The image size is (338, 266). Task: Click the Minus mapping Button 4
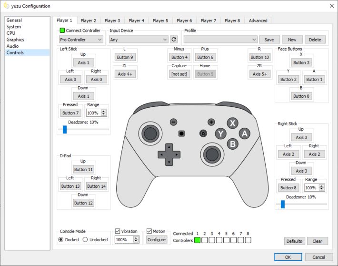point(179,57)
